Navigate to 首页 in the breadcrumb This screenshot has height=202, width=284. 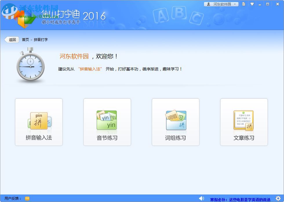[x=25, y=40]
